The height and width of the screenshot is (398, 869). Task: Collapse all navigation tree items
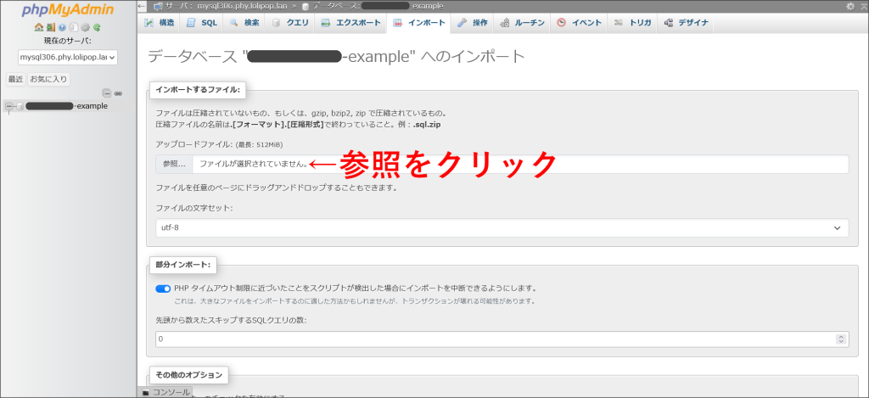tap(107, 93)
